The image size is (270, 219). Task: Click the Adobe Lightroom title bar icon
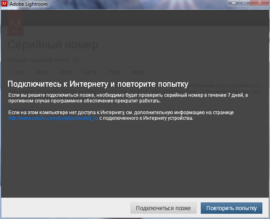point(4,4)
